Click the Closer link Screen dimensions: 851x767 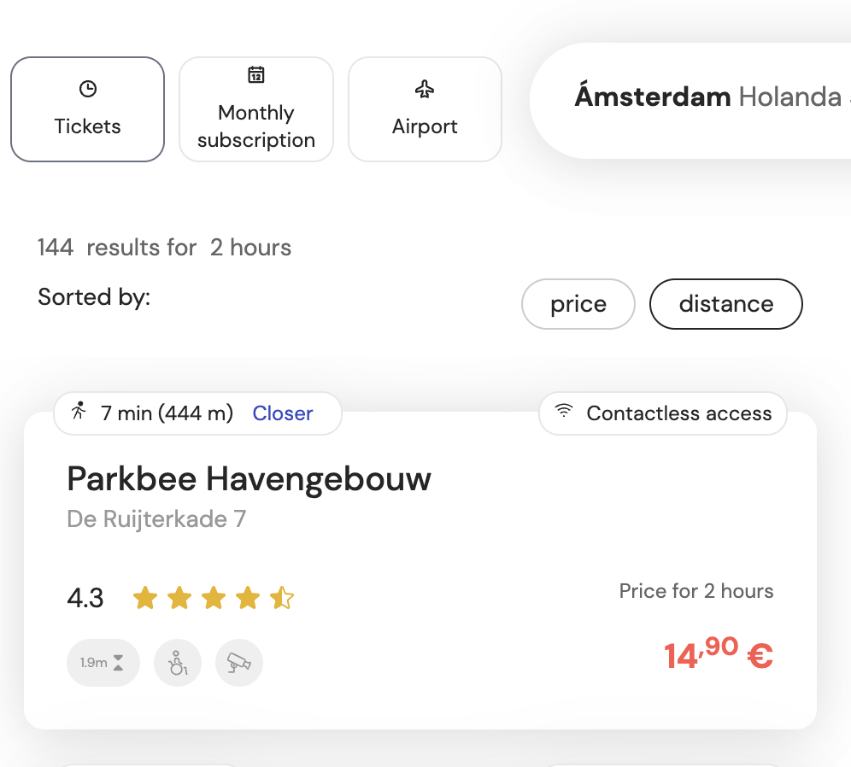[283, 413]
